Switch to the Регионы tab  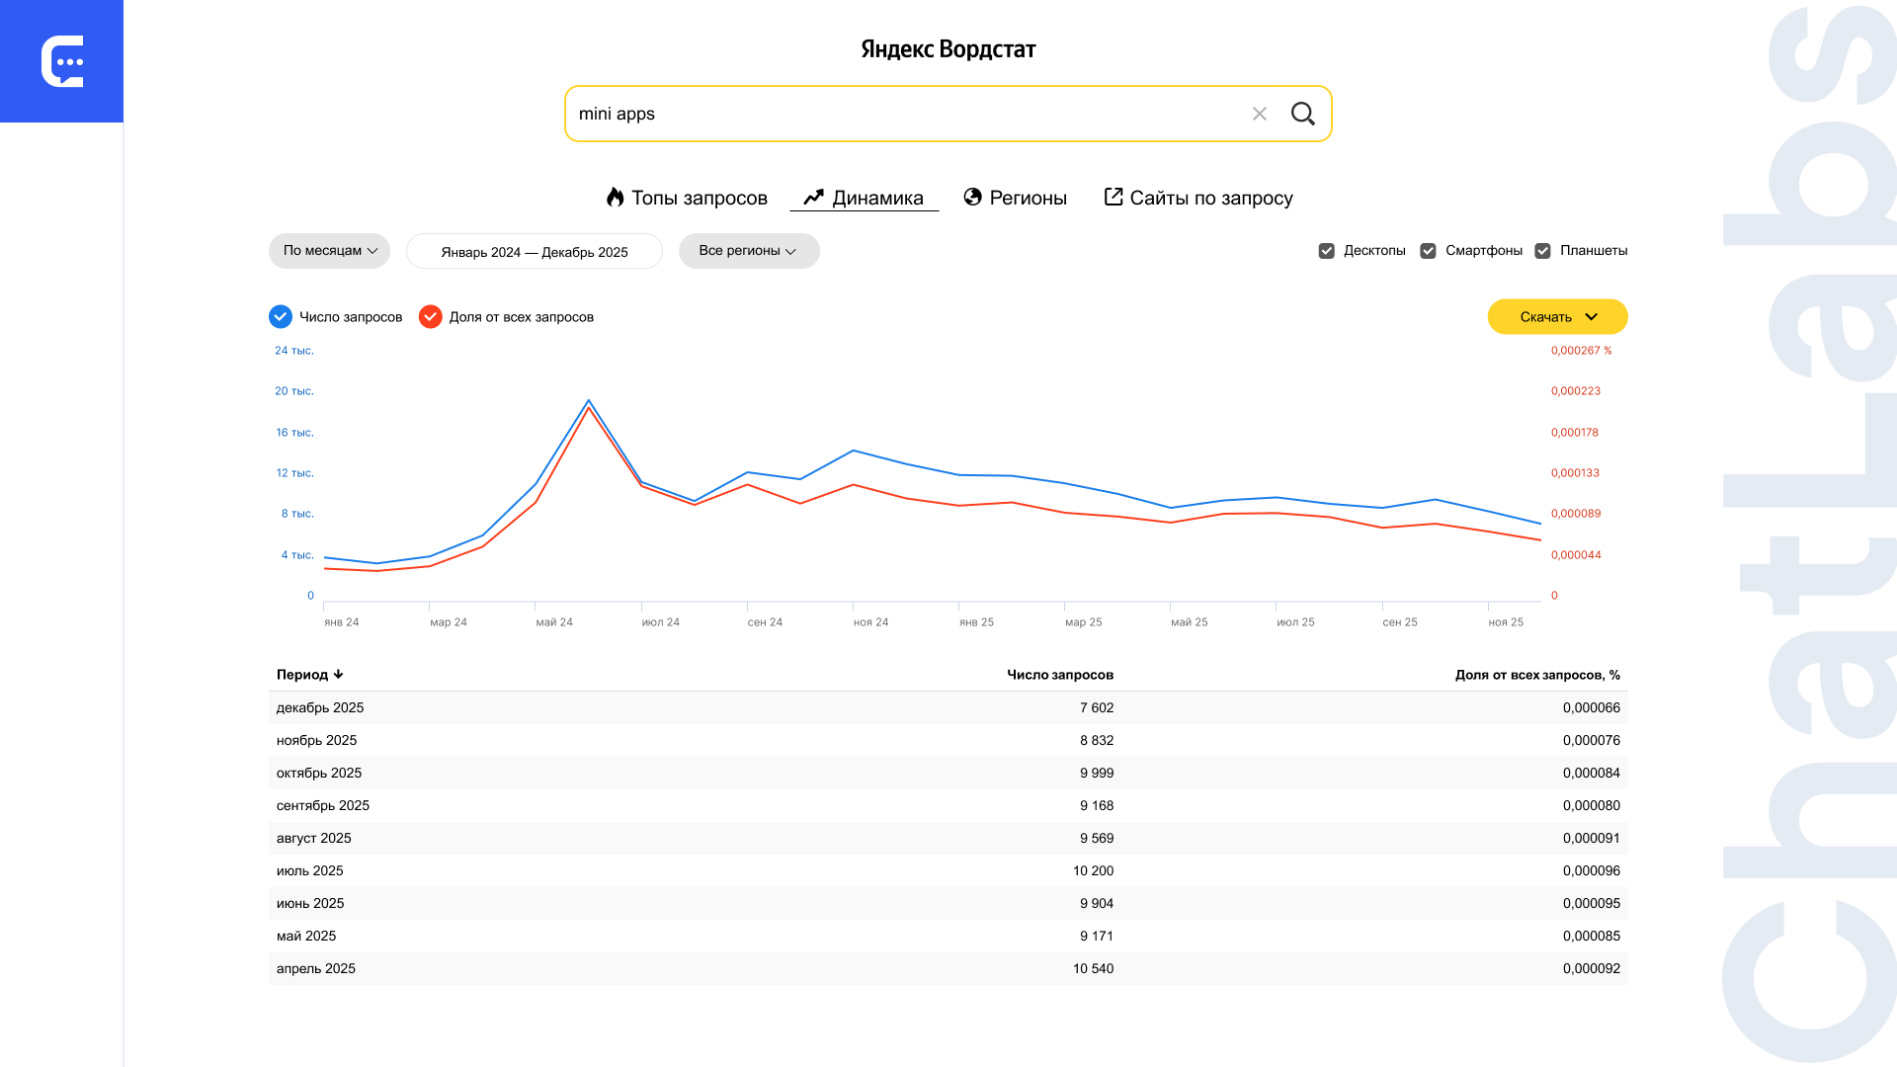click(1028, 198)
